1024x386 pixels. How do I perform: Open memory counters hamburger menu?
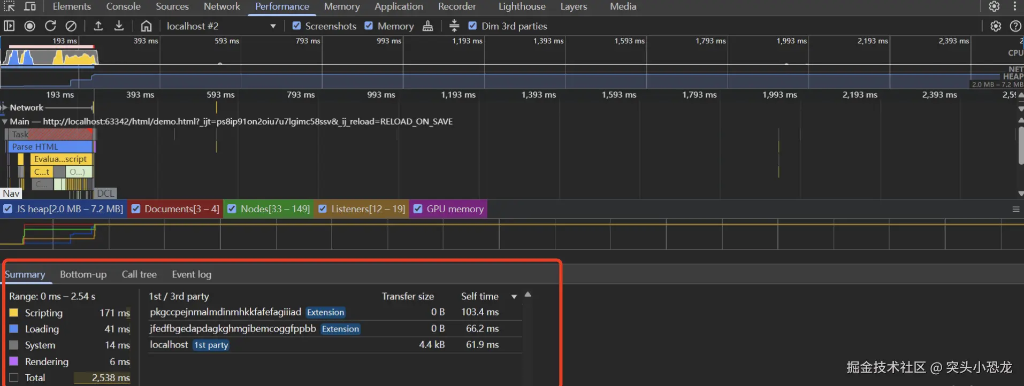click(x=1016, y=209)
